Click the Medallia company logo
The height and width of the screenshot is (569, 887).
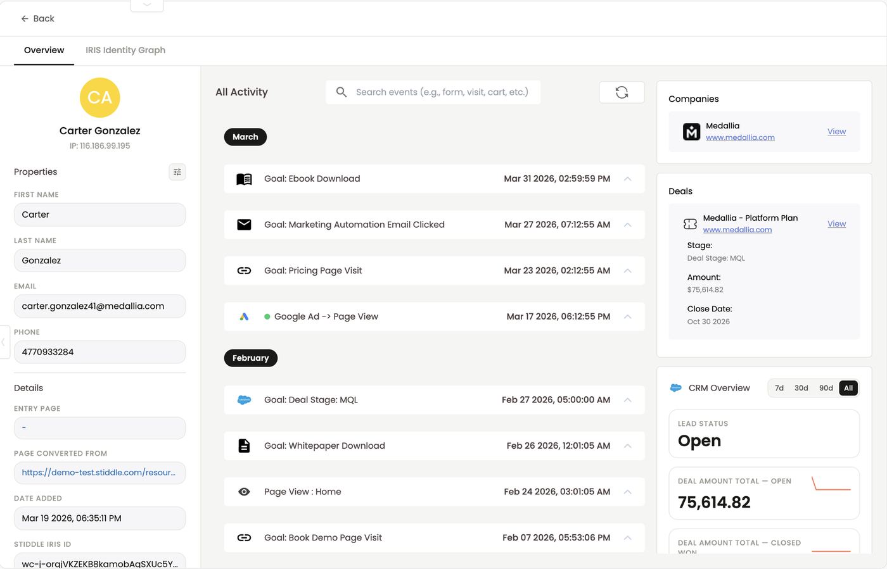691,132
